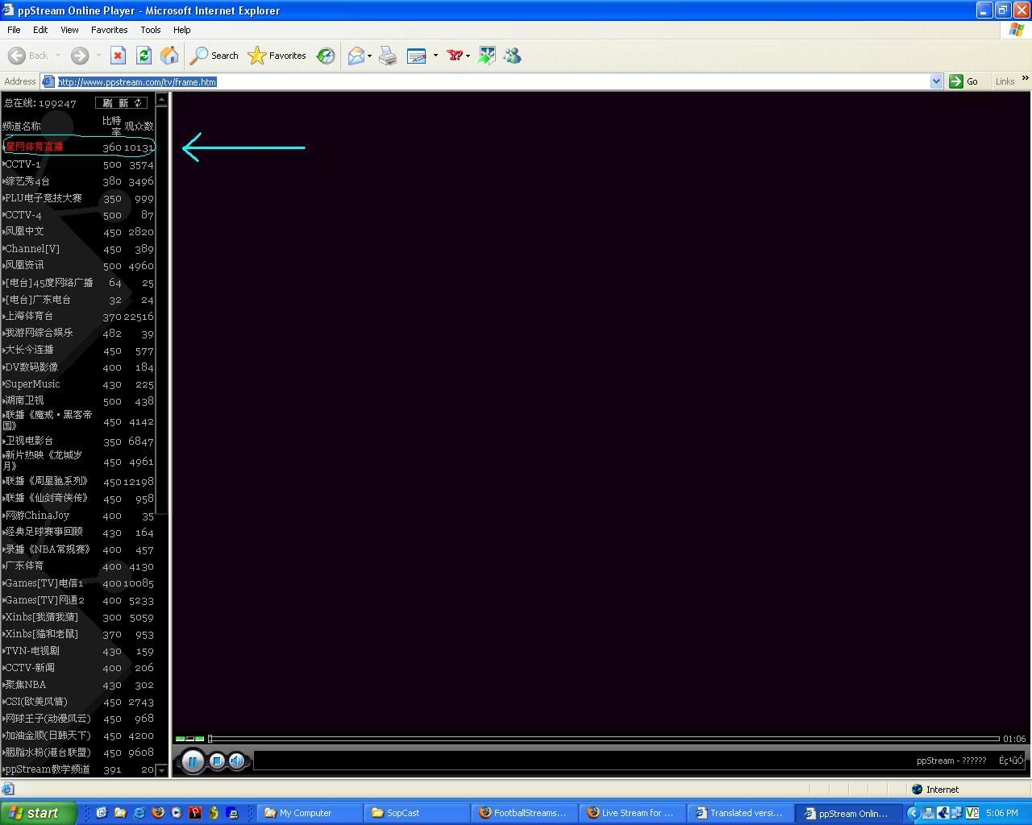Viewport: 1032px width, 825px height.
Task: Open the File menu
Action: (14, 30)
